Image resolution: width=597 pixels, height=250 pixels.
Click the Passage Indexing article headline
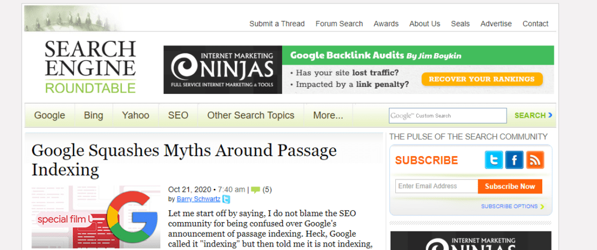click(184, 160)
